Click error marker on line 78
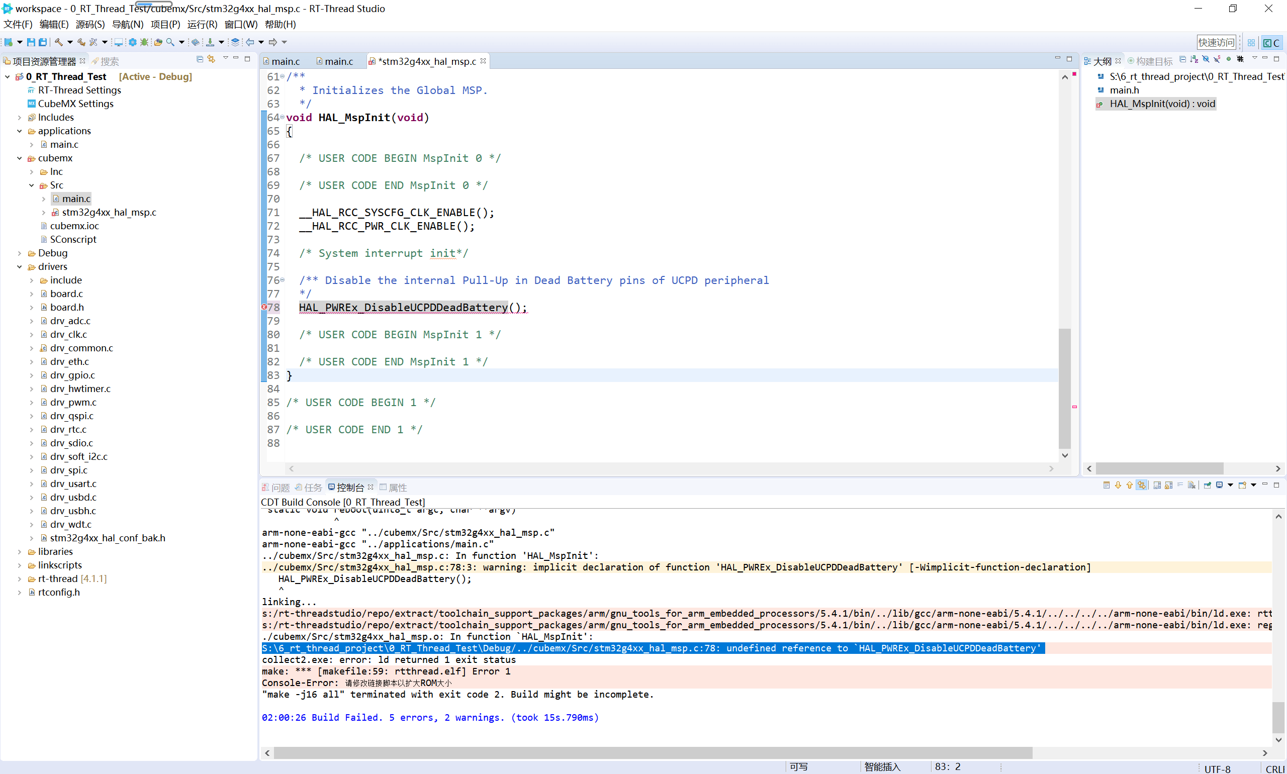 tap(264, 307)
